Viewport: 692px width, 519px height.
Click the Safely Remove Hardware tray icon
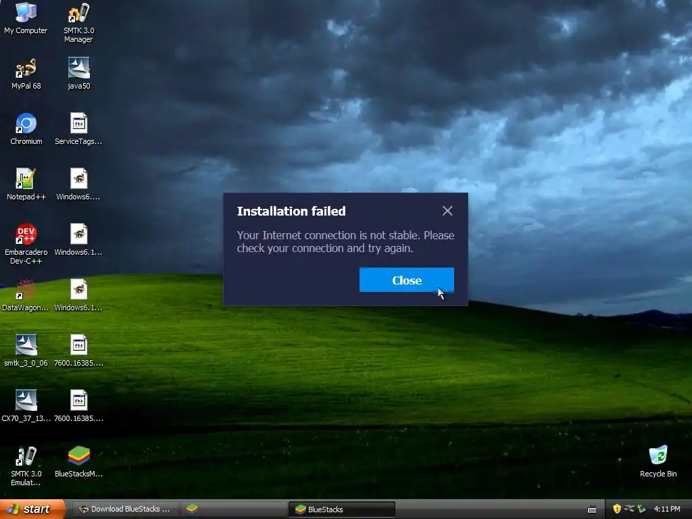click(629, 509)
